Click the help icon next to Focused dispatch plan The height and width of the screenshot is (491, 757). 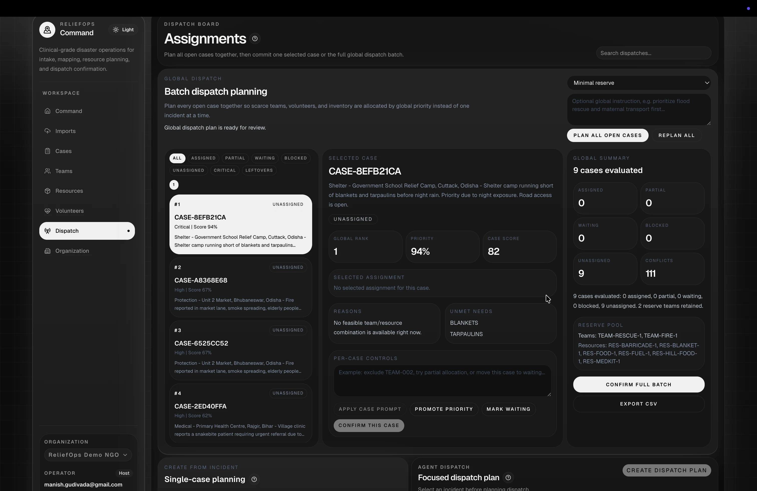coord(508,478)
